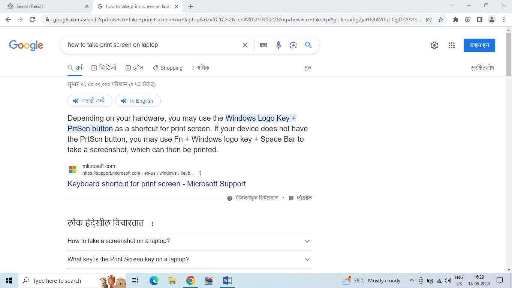
Task: Click the Chrome icon in the taskbar
Action: 190,280
